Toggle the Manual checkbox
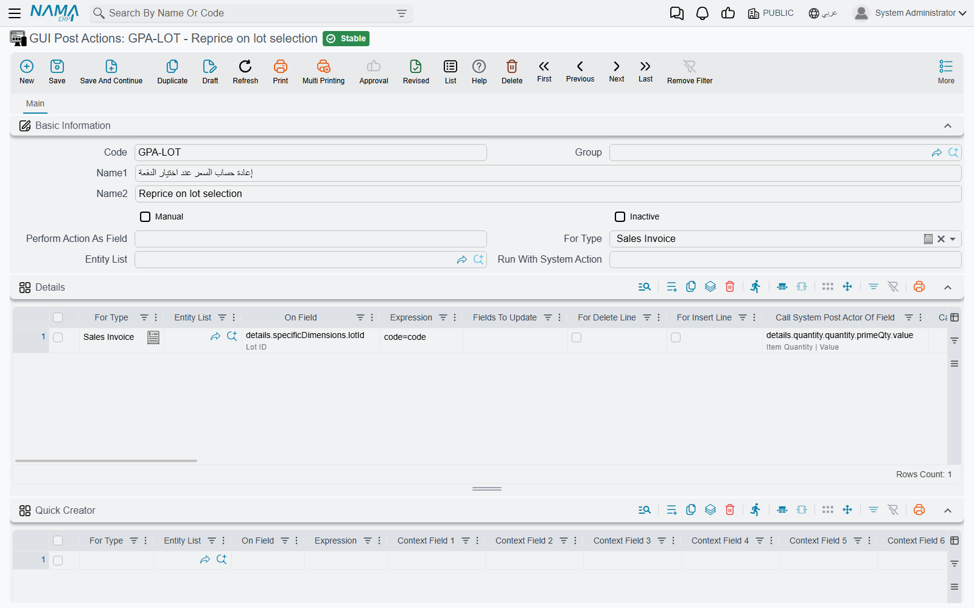Image resolution: width=974 pixels, height=608 pixels. click(145, 216)
